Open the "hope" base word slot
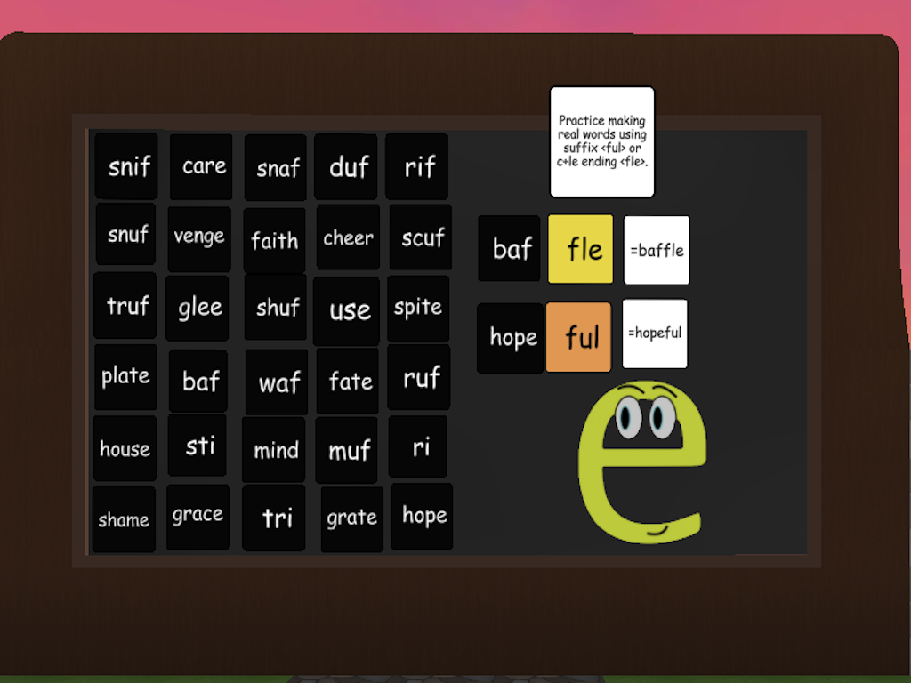The height and width of the screenshot is (683, 911). 510,338
